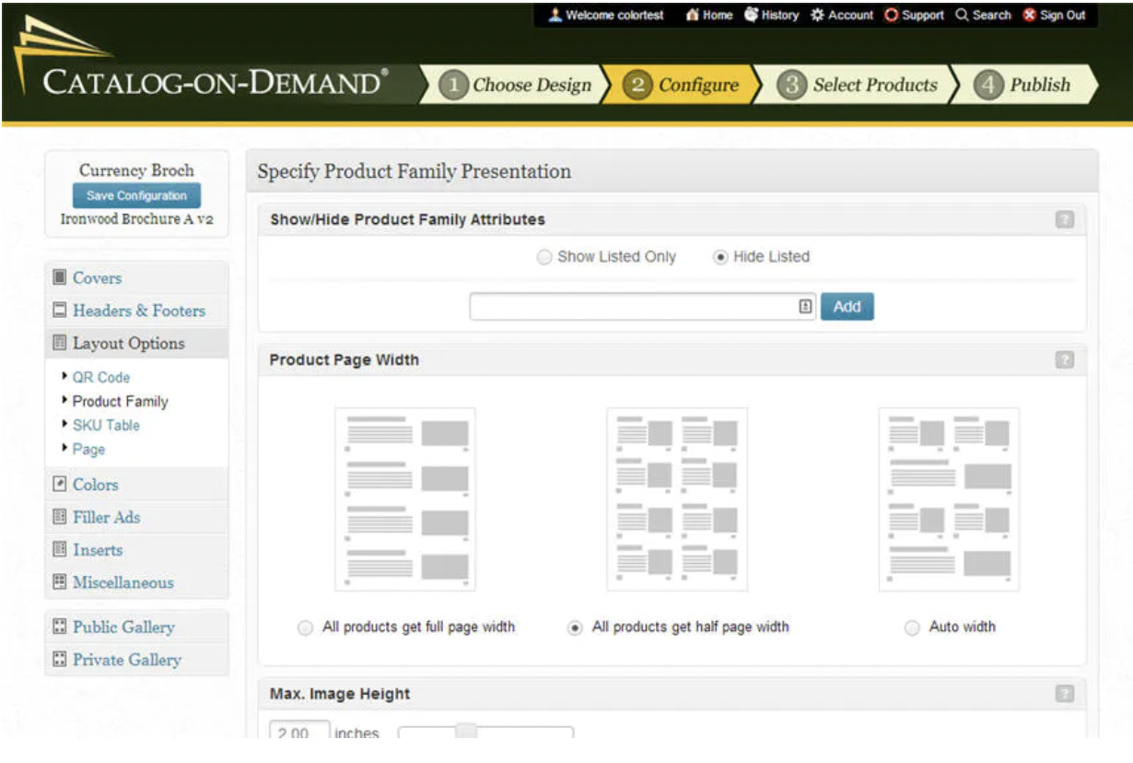The width and height of the screenshot is (1133, 763).
Task: Click the Miscellaneous sidebar icon
Action: click(x=60, y=582)
